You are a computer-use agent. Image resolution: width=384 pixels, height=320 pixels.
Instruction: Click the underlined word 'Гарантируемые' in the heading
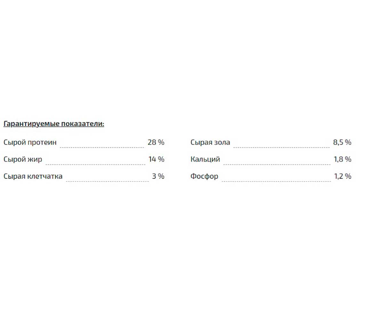pos(31,124)
